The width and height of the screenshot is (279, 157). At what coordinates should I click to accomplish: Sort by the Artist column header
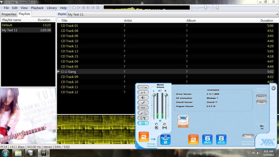point(128,21)
